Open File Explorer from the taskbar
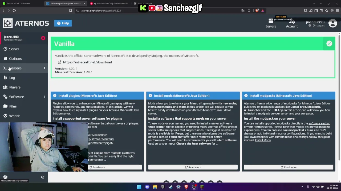341x191 pixels. tap(155, 187)
